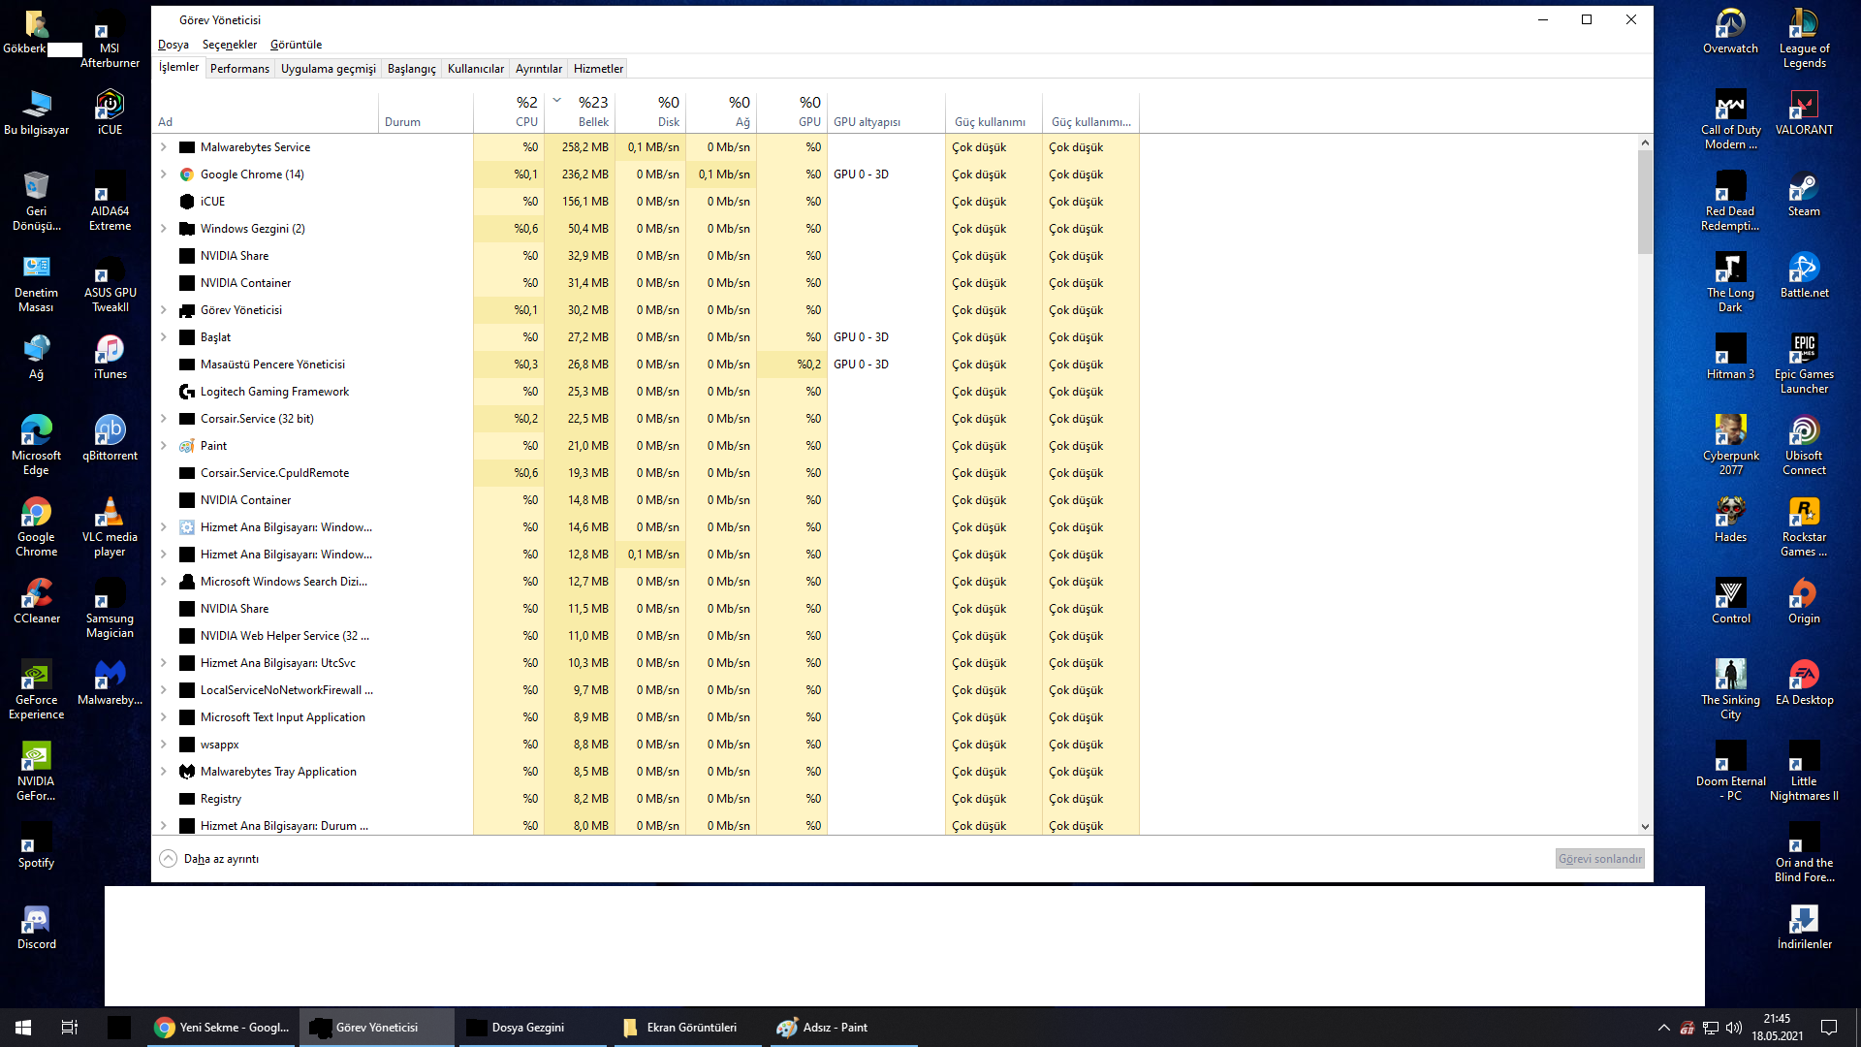Switch to the Ayrıntılar tab
This screenshot has height=1047, width=1861.
539,69
